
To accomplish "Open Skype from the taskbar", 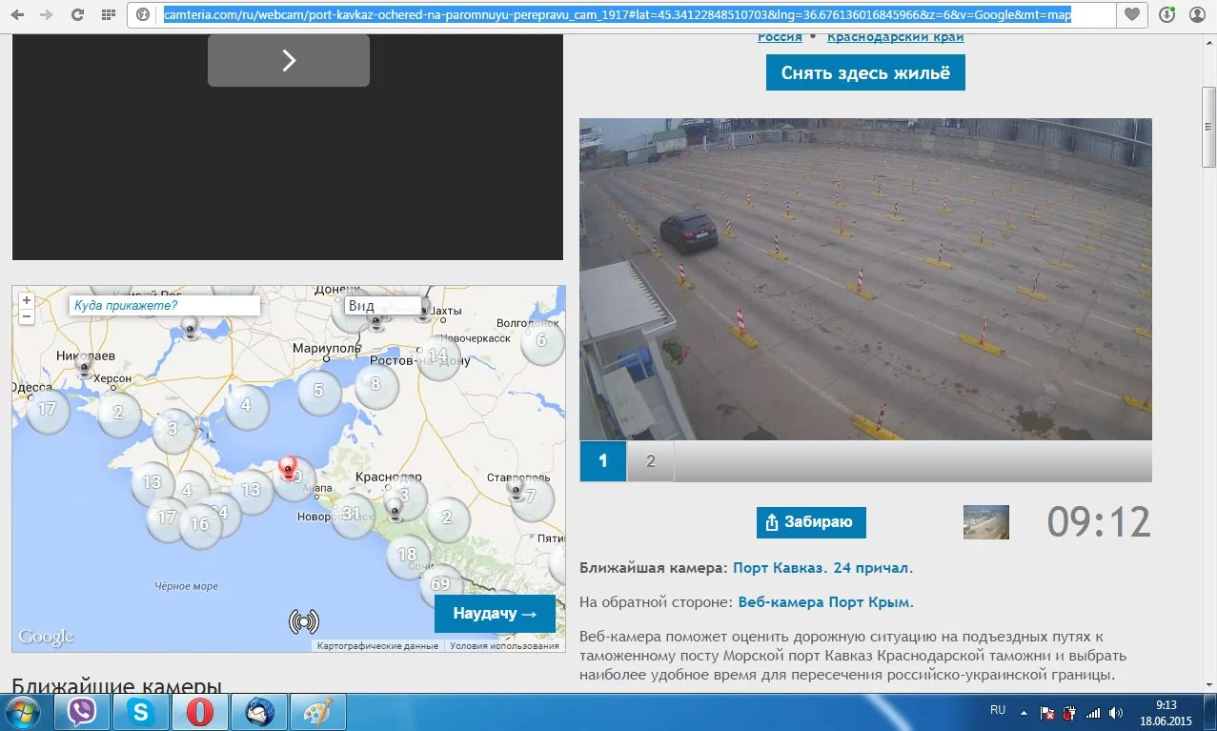I will tap(142, 712).
